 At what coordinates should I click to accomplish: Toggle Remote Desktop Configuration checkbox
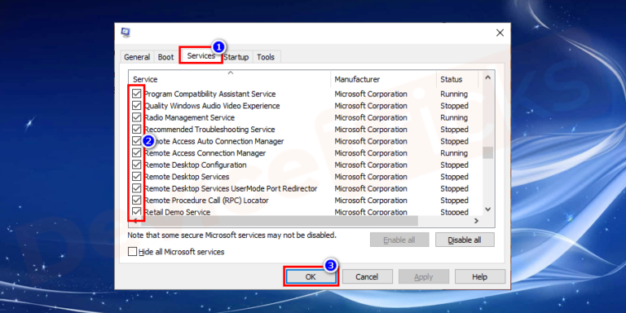[x=137, y=165]
